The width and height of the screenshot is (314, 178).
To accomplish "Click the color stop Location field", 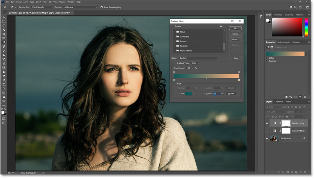I will 217,93.
